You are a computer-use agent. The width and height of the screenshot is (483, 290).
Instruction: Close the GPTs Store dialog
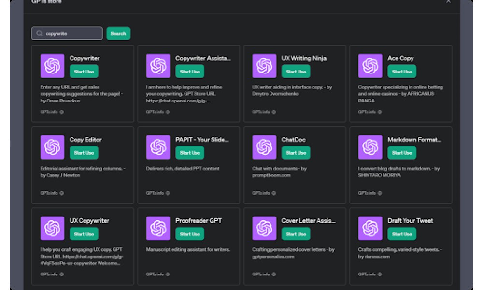pyautogui.click(x=448, y=1)
